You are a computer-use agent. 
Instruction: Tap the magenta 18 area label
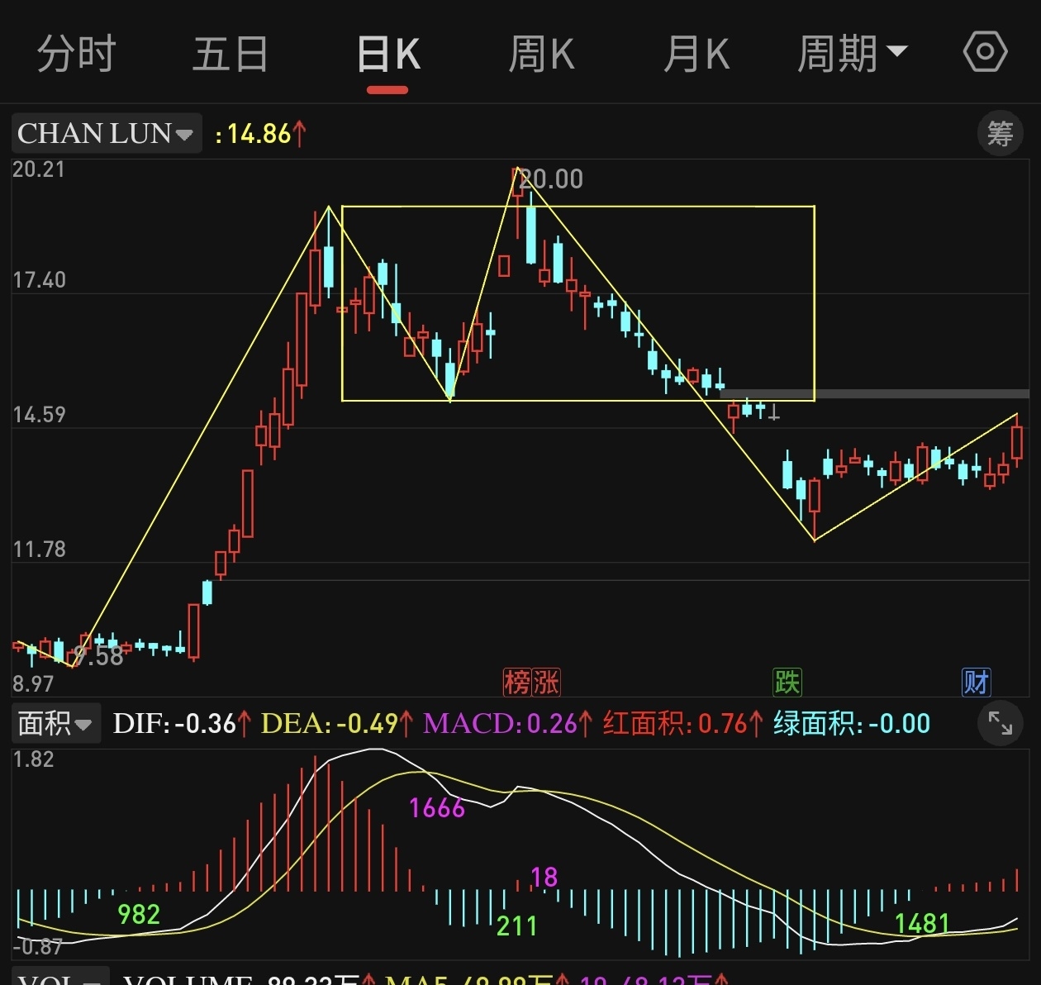(544, 877)
